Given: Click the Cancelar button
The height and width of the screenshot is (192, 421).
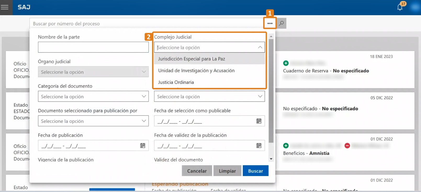Looking at the screenshot, I should [197, 171].
